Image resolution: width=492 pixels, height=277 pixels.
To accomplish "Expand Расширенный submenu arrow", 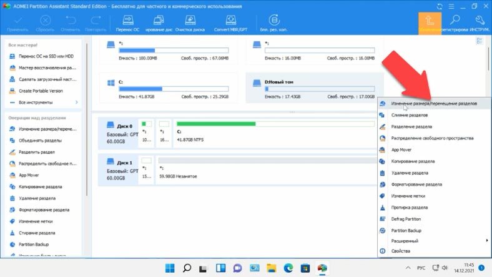I will click(486, 241).
